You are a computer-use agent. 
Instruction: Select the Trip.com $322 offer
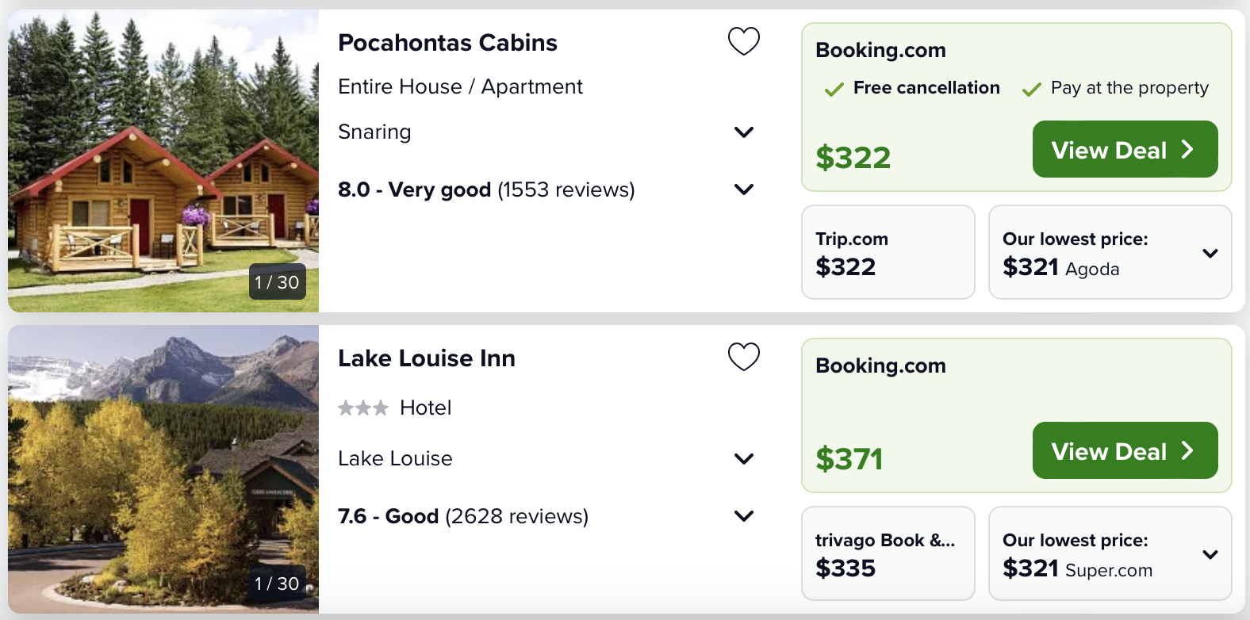pyautogui.click(x=888, y=253)
